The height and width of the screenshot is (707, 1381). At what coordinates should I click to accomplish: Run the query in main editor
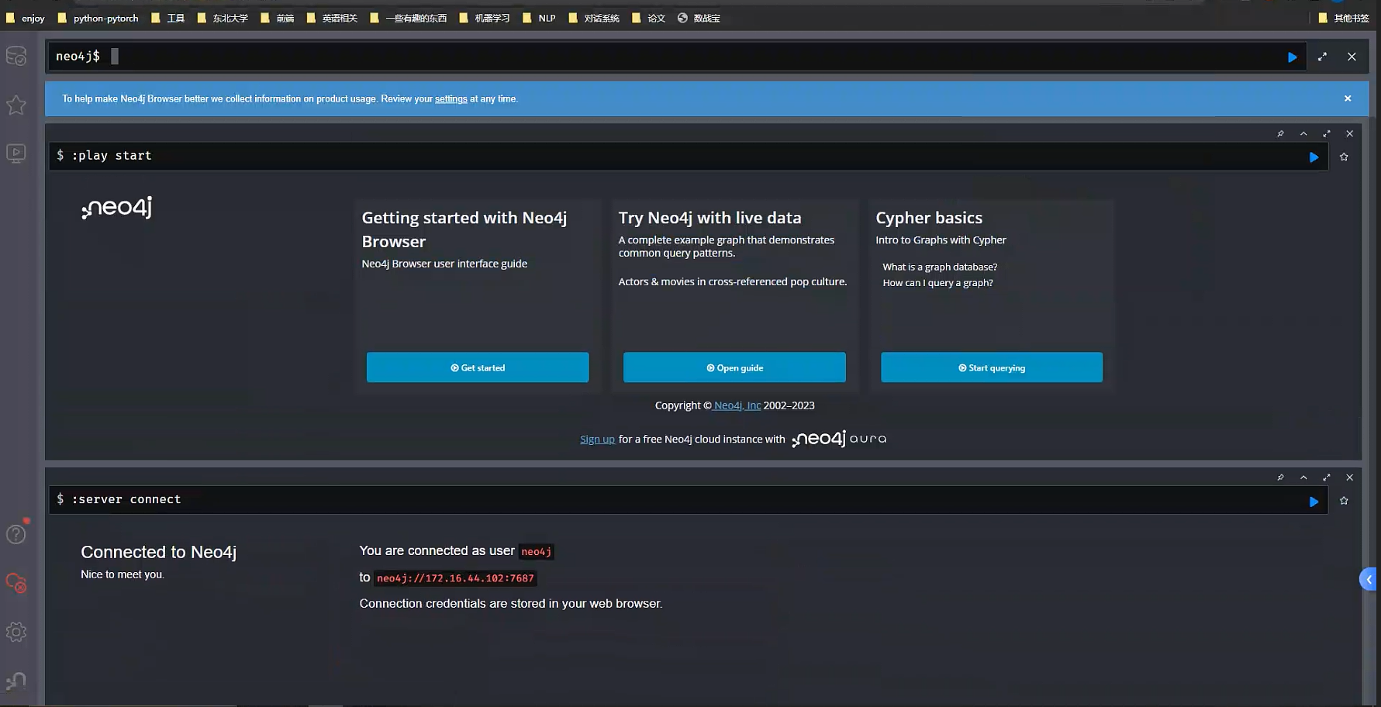1292,57
